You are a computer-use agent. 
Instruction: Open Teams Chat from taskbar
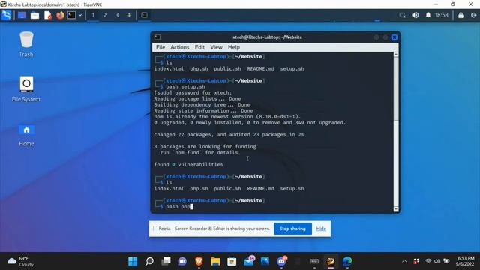(x=182, y=261)
